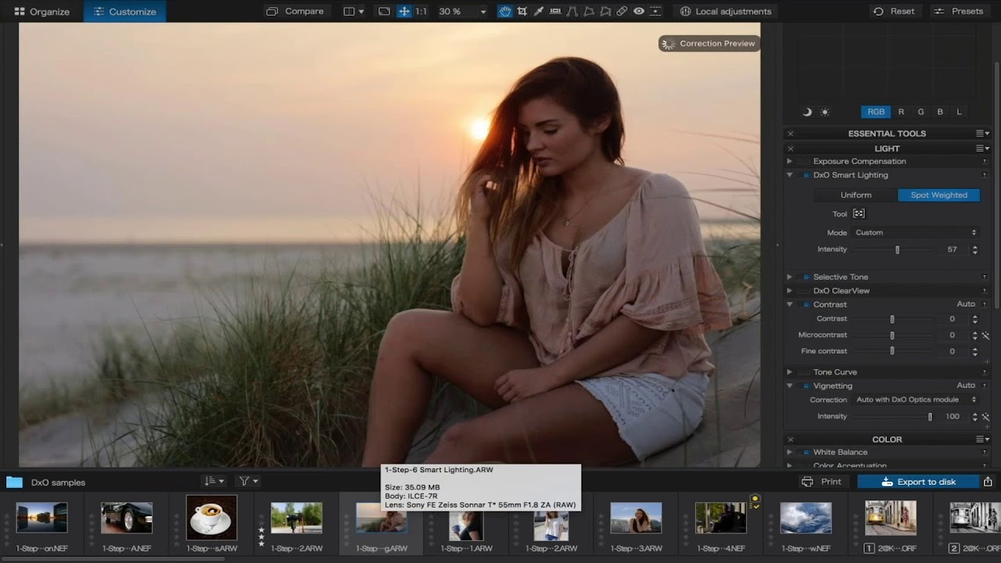The width and height of the screenshot is (1001, 563).
Task: Select the Uniform mode for Smart Lighting
Action: point(855,195)
